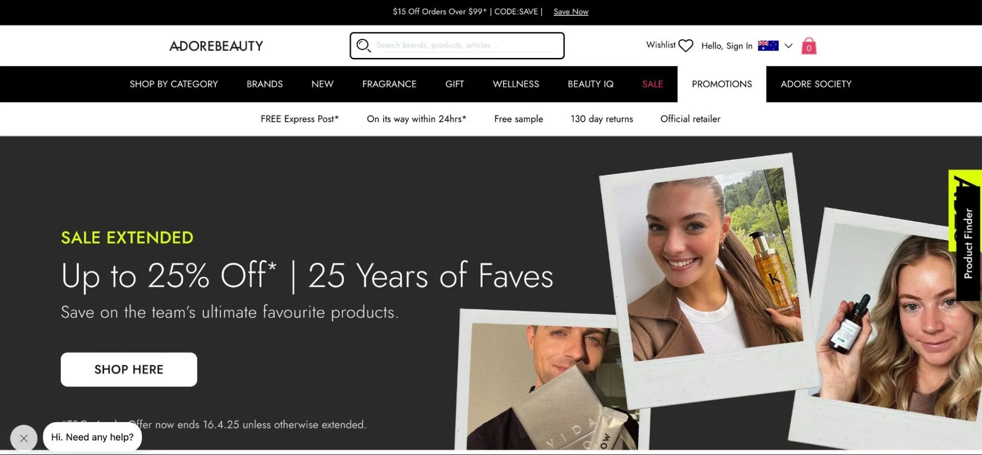
Task: Click FREE Express Post* text
Action: 300,119
